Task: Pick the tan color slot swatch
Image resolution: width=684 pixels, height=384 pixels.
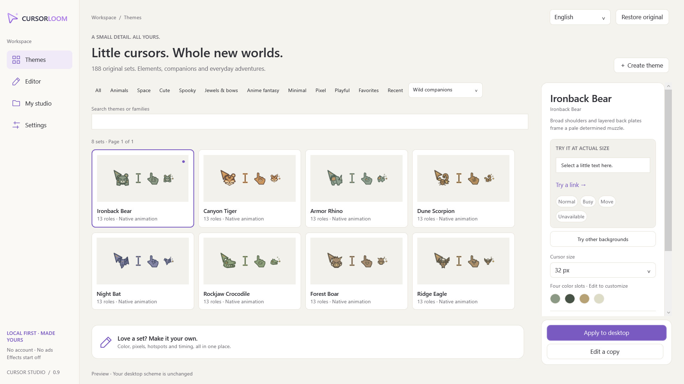Action: [584, 299]
